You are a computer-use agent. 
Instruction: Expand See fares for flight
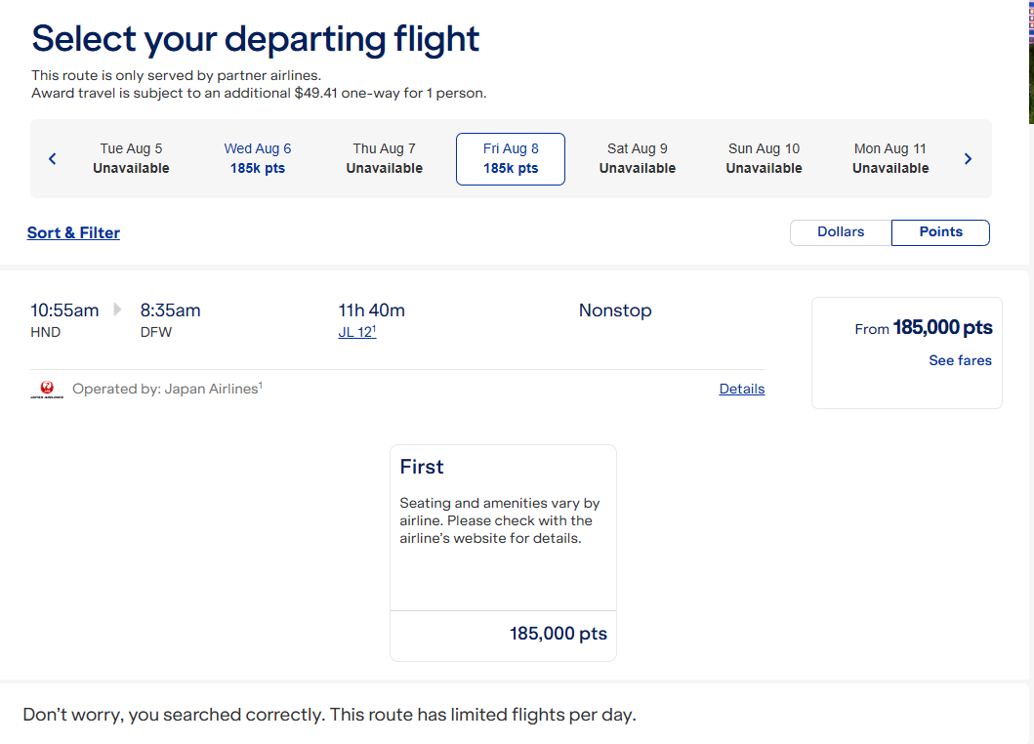pyautogui.click(x=960, y=360)
